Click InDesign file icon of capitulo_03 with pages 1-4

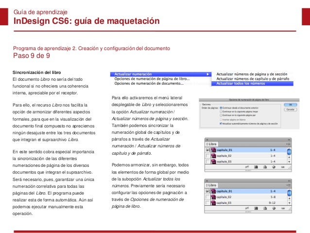point(213,161)
